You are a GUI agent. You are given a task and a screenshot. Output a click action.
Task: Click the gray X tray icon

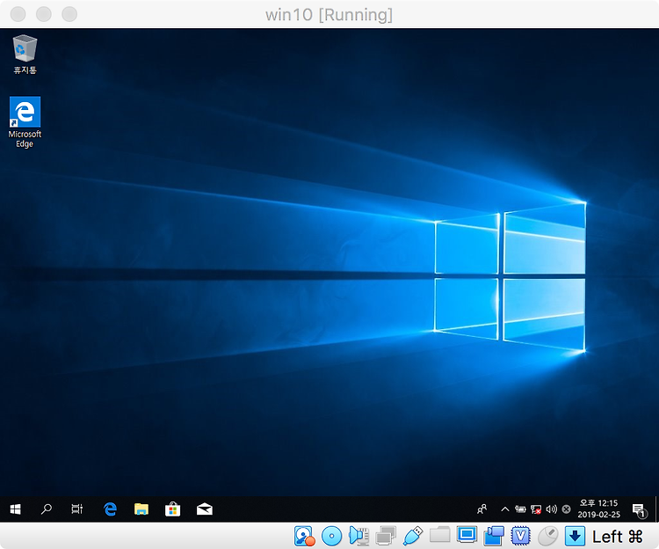[566, 509]
